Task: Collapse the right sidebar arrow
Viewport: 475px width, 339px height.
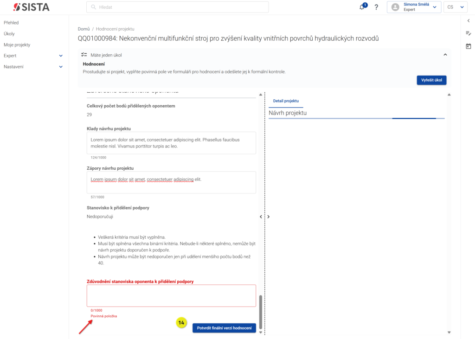Action: pyautogui.click(x=469, y=20)
